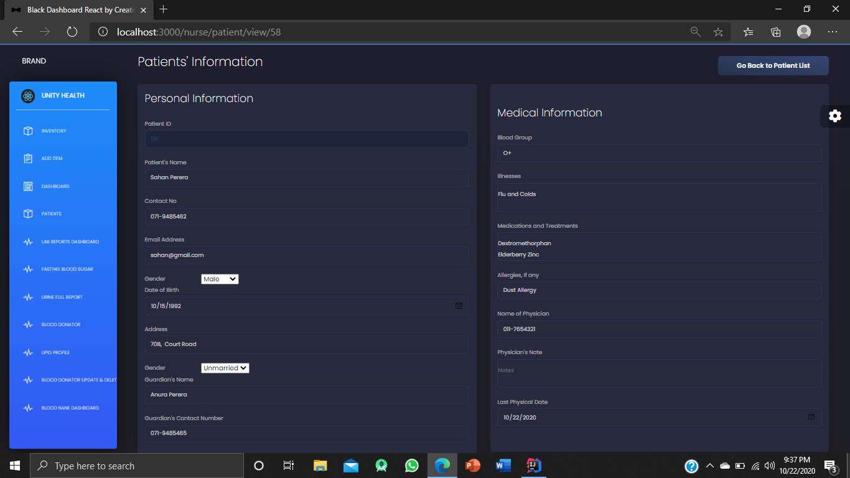The width and height of the screenshot is (850, 478).
Task: Open WhatsApp from the Windows taskbar
Action: click(x=412, y=466)
